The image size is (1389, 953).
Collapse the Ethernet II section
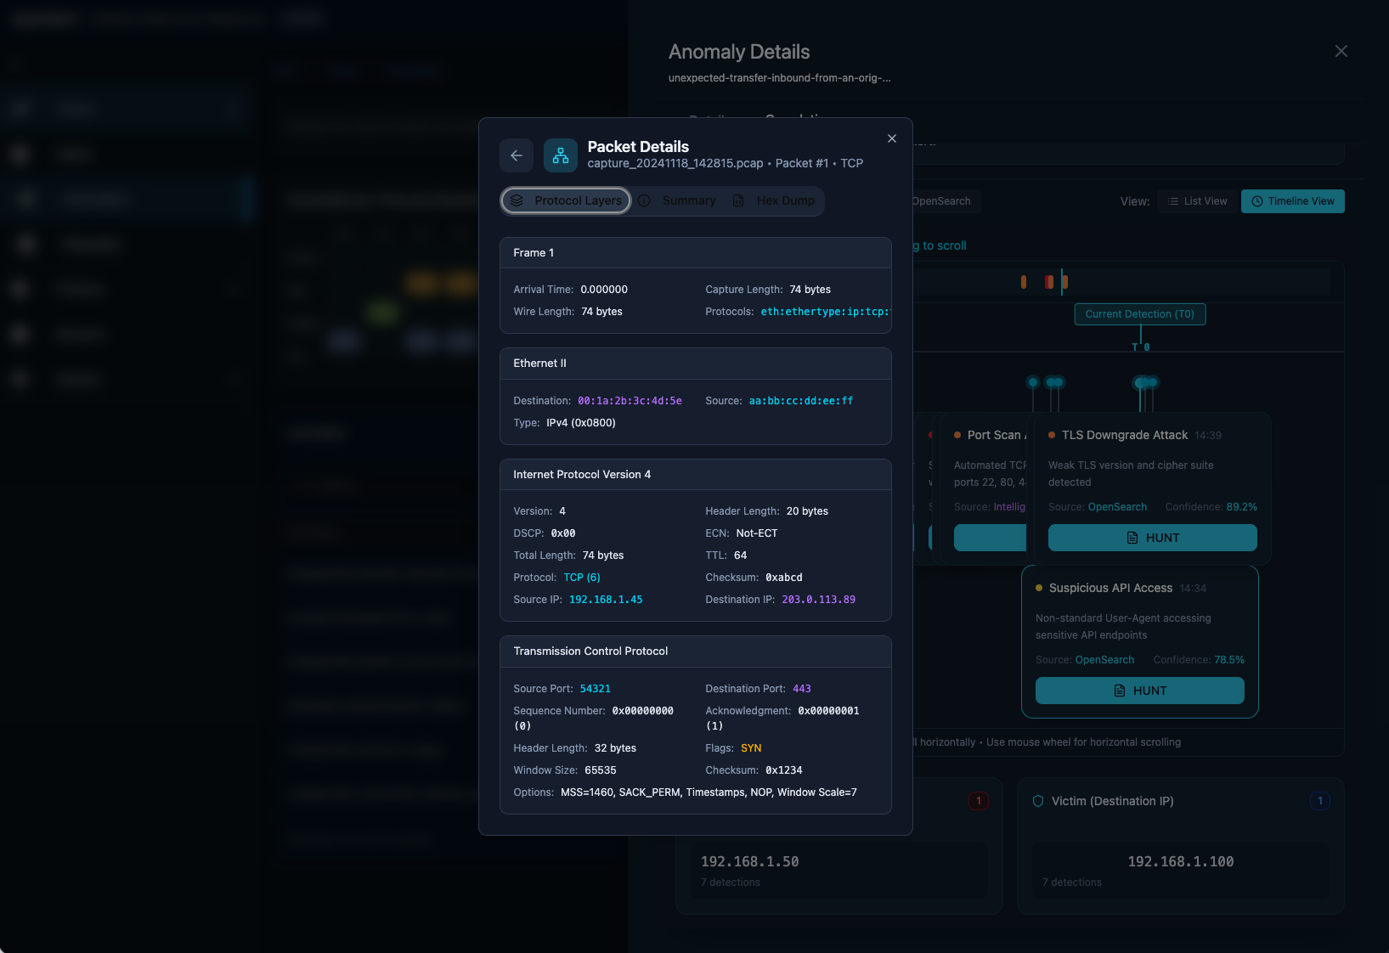click(695, 363)
